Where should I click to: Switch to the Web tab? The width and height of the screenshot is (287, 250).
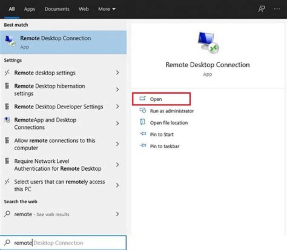click(84, 9)
